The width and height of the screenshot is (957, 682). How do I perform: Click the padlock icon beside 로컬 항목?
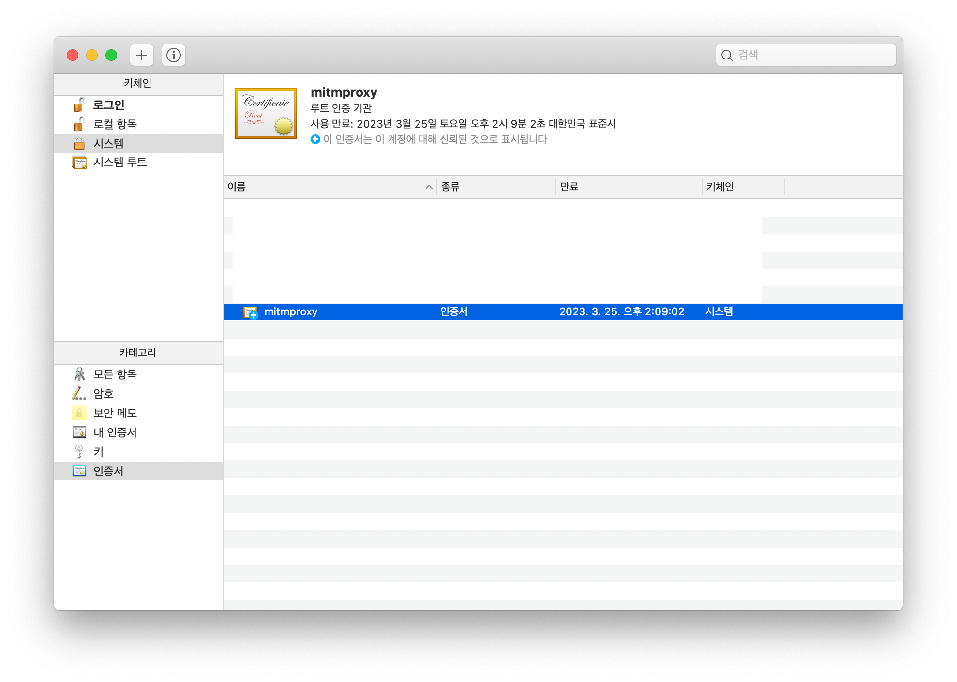pyautogui.click(x=79, y=124)
